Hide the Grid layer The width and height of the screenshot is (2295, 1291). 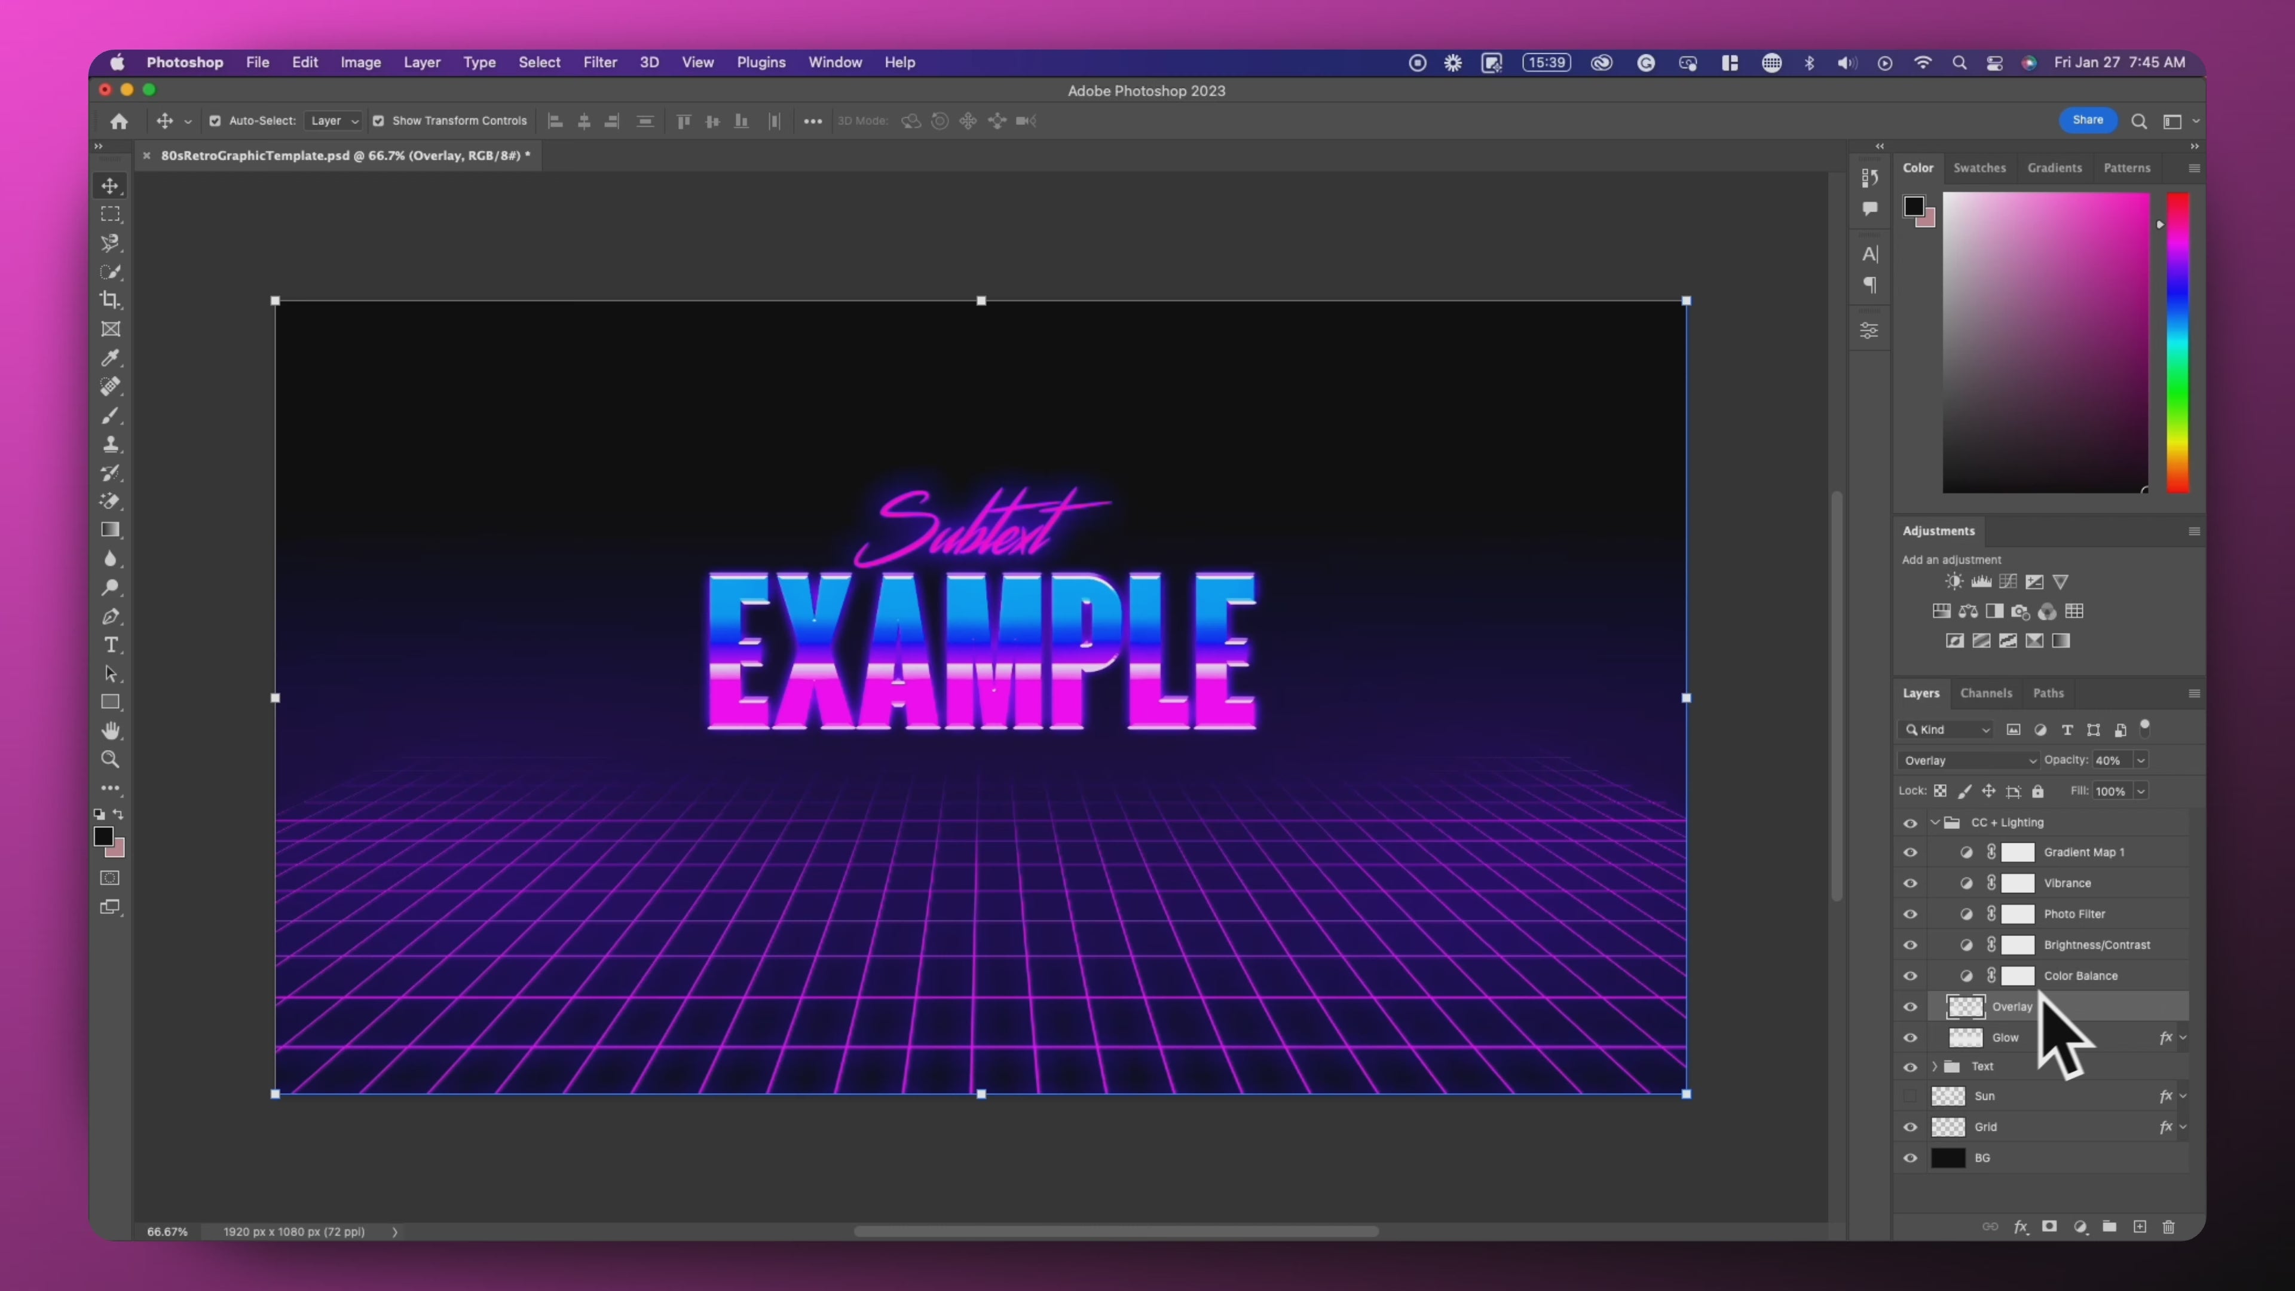(x=1910, y=1127)
